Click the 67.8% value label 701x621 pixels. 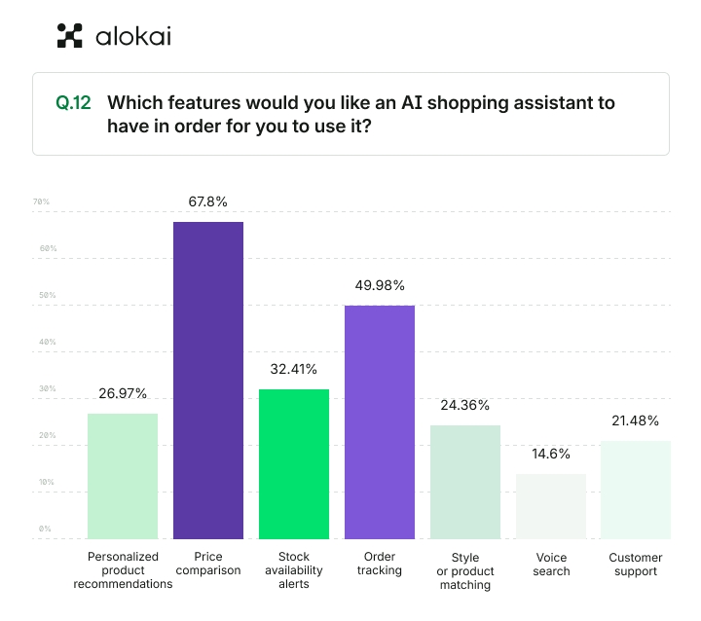coord(208,201)
